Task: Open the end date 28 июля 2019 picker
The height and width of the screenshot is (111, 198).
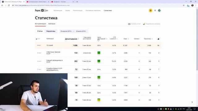Action: click(81, 31)
